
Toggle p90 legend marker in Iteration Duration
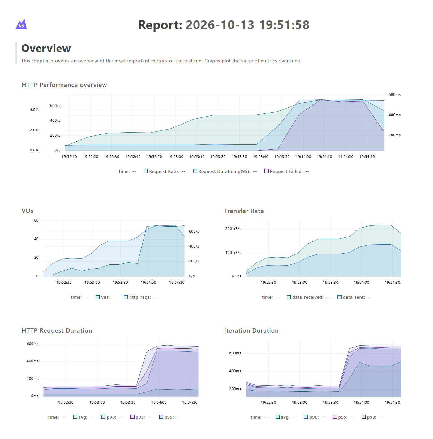tap(306, 417)
